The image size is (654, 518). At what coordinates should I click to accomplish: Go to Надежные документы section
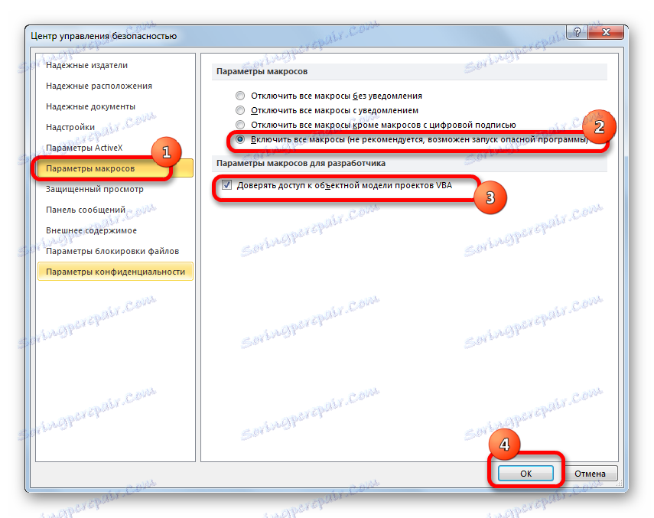point(115,107)
